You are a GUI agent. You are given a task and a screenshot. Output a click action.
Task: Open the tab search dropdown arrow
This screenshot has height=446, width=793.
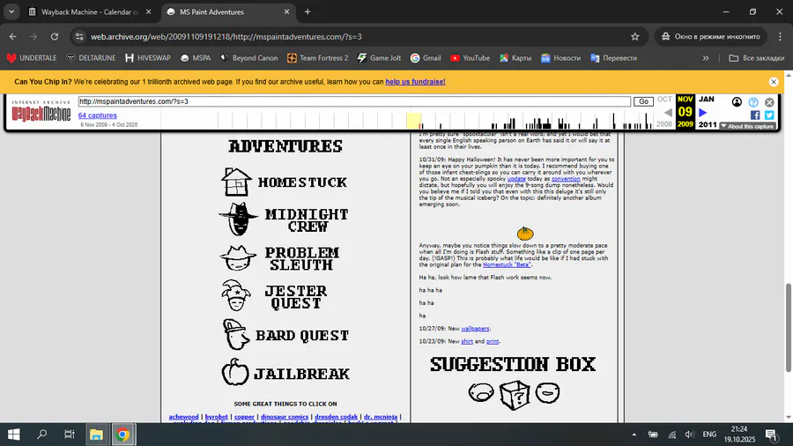11,11
